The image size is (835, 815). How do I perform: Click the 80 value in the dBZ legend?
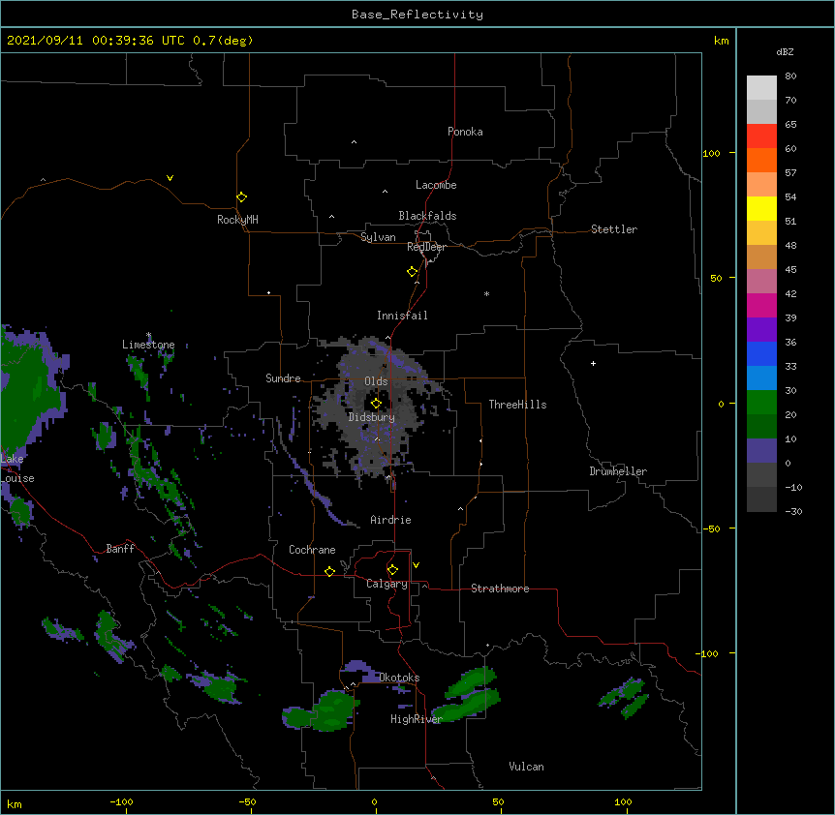[790, 75]
